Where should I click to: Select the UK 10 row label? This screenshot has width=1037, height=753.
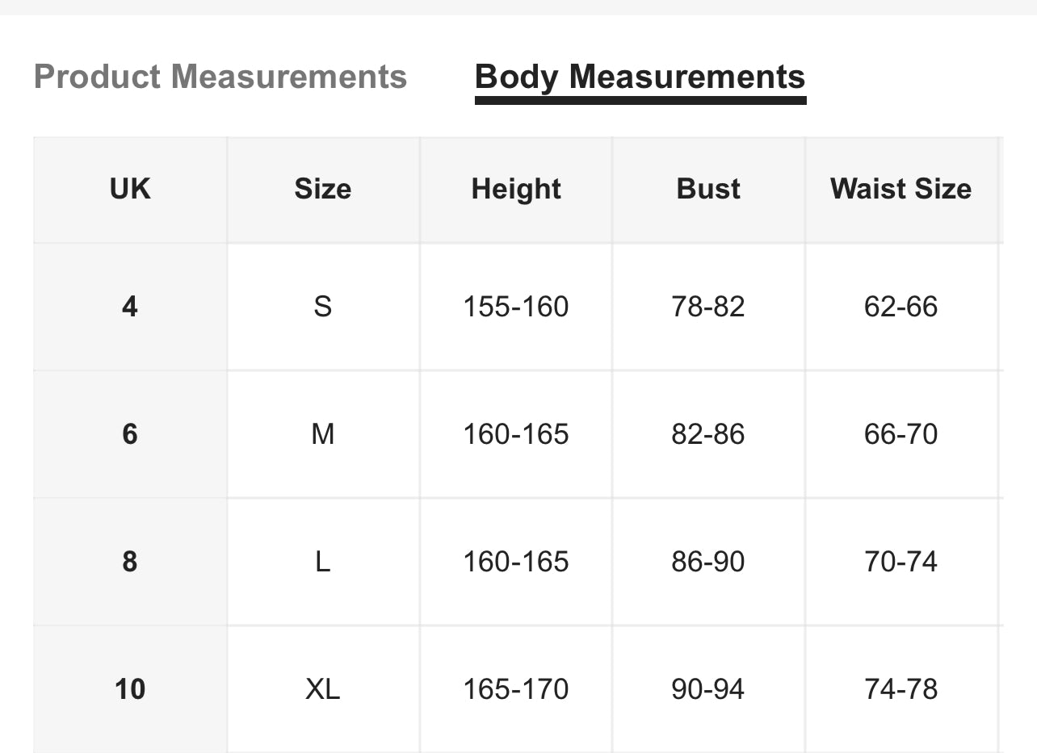[130, 689]
